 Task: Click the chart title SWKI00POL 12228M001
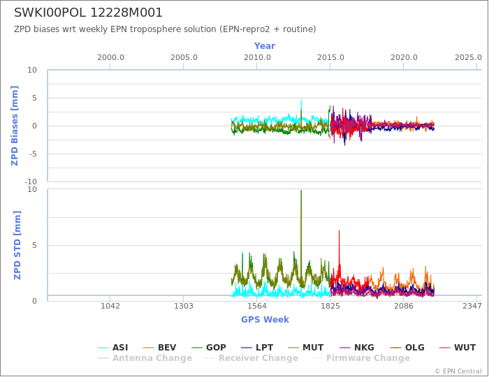[88, 13]
